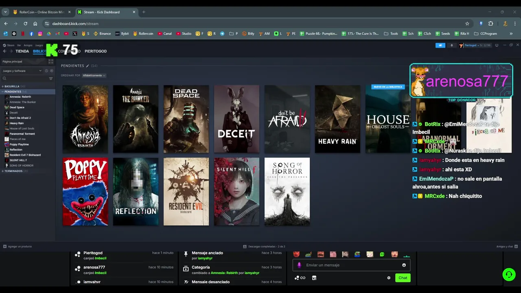Open the X (Twitter) bookmark icon
Image resolution: width=521 pixels, height=293 pixels.
[74, 33]
